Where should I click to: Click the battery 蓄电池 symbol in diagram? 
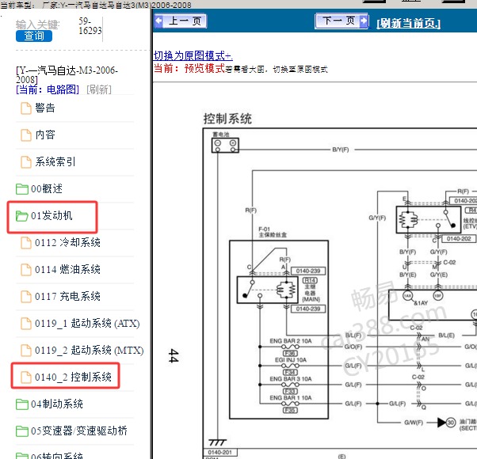(225, 145)
